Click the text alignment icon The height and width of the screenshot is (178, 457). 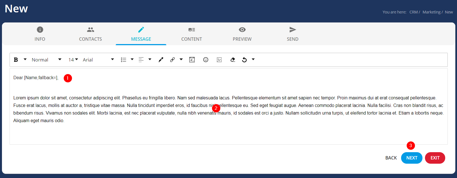pyautogui.click(x=141, y=60)
